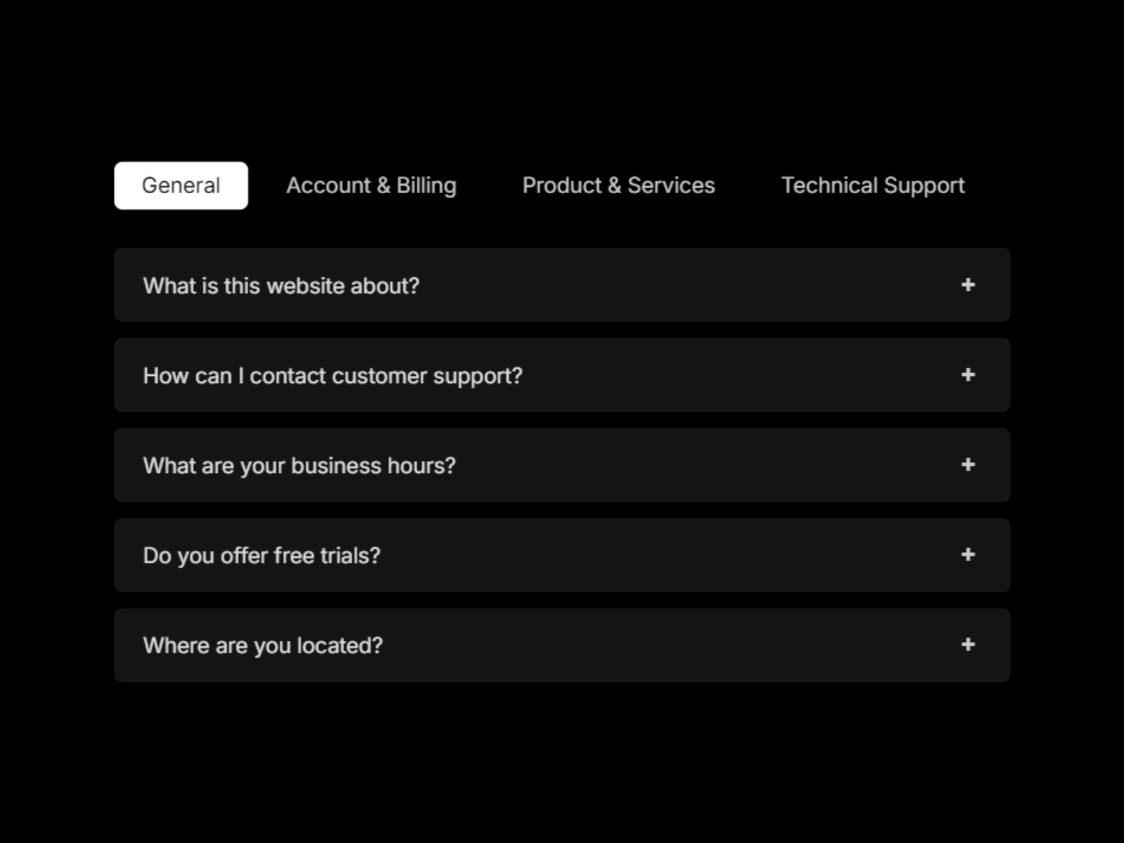The height and width of the screenshot is (843, 1124).
Task: Click the 'What is this website about?' accordion panel
Action: point(562,285)
